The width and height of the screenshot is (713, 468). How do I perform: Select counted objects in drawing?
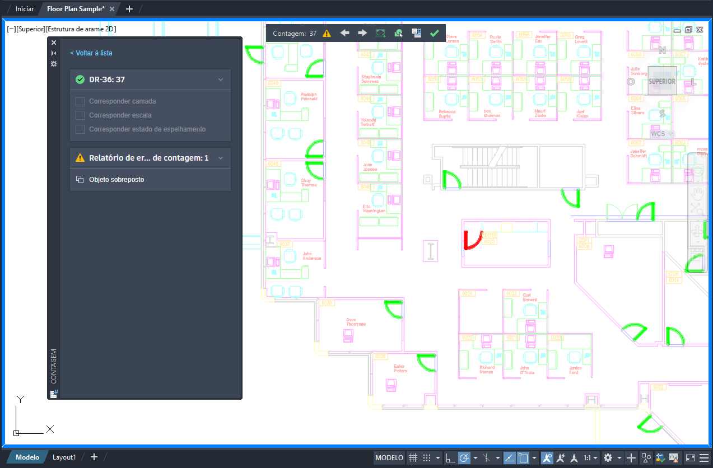coord(398,33)
